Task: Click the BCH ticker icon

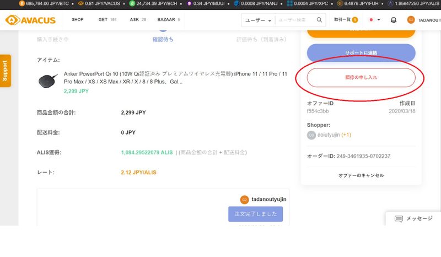Action: (x=132, y=3)
